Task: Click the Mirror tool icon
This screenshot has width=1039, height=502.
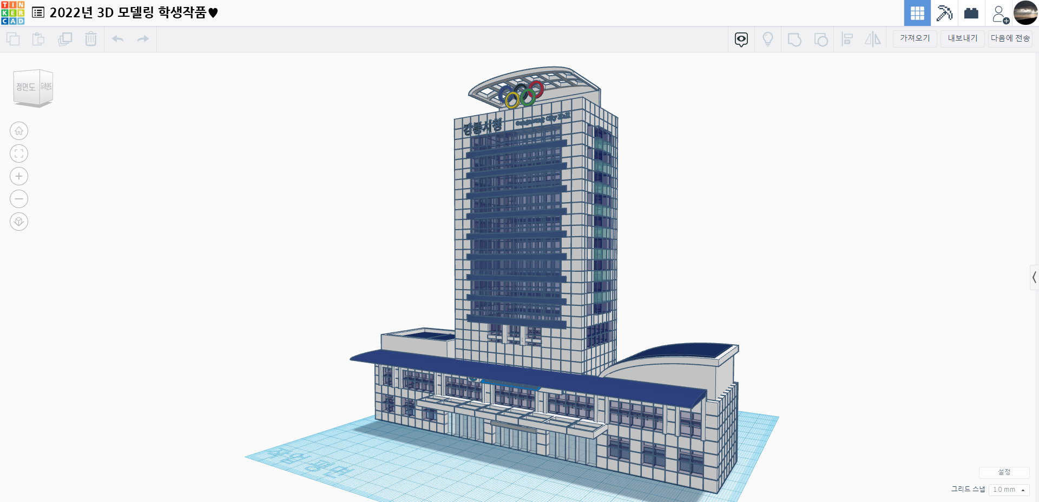Action: tap(873, 39)
